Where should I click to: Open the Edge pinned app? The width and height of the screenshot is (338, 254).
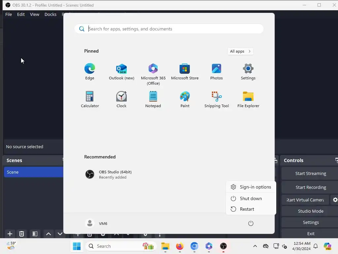coord(90,71)
